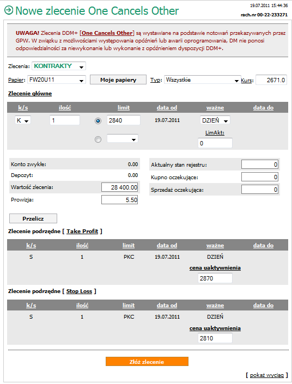Screen dimensions: 292x384
Task: Expand the Papier FW20U11 dropdown
Action: pos(57,80)
